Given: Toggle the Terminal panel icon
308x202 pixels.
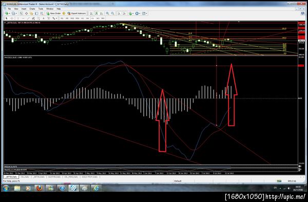Looking at the screenshot, I should tap(36, 13).
